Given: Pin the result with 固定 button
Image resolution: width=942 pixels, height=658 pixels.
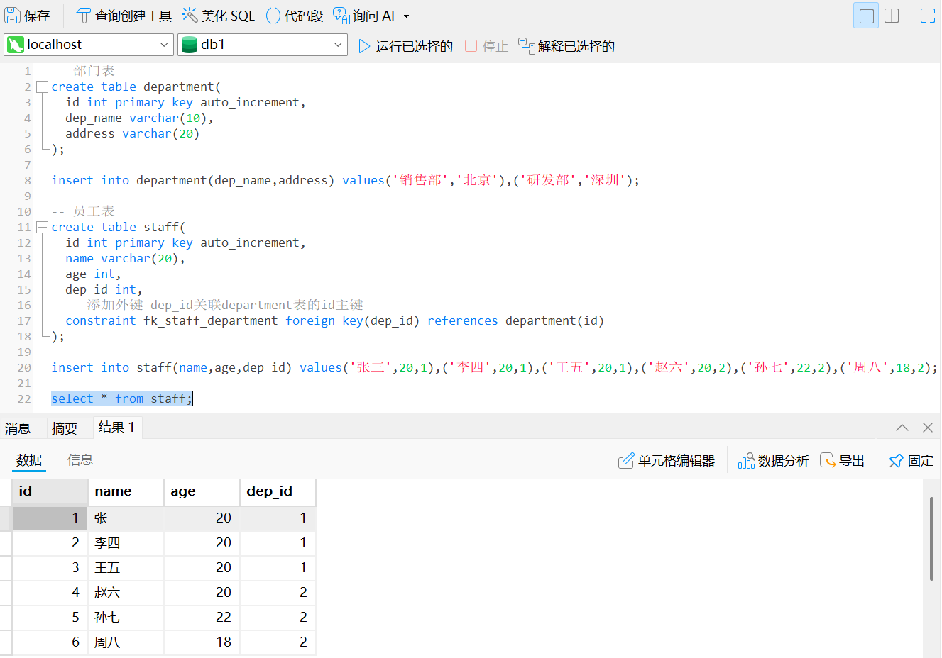Looking at the screenshot, I should (x=911, y=461).
